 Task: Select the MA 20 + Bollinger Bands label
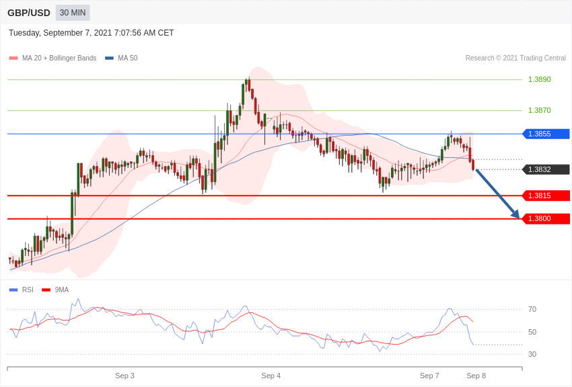59,58
